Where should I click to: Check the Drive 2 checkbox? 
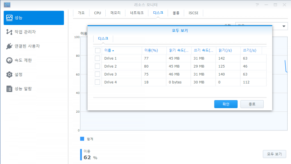pos(97,66)
